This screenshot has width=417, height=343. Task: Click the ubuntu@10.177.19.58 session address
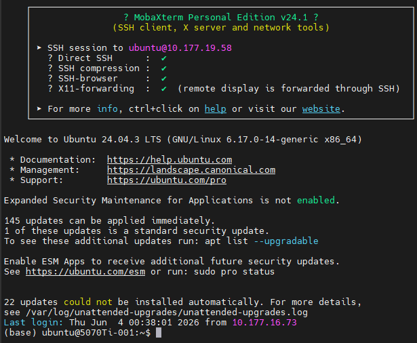point(180,48)
